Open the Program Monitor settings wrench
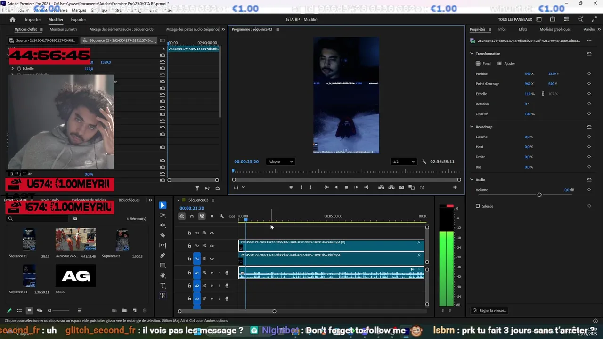The width and height of the screenshot is (603, 339). [x=424, y=161]
